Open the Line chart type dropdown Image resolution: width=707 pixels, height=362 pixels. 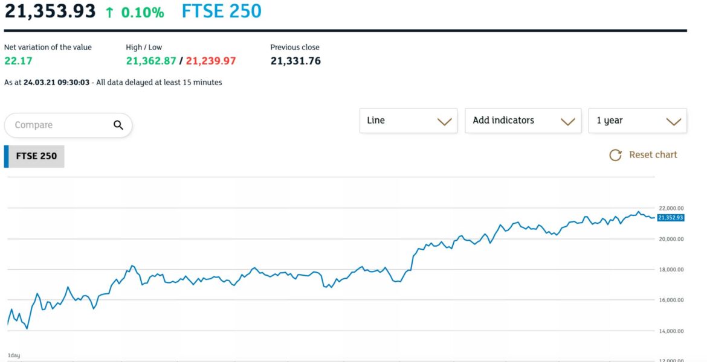(x=408, y=121)
